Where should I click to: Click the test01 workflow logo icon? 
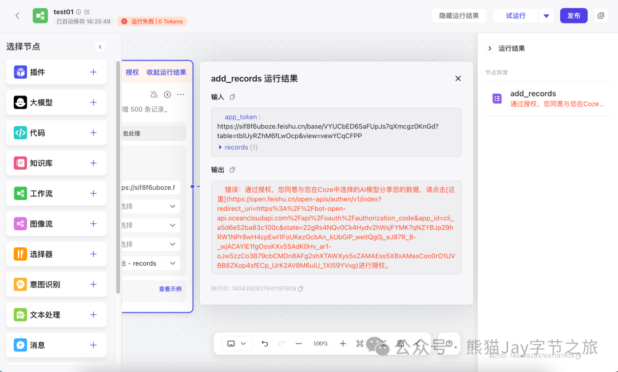[40, 16]
